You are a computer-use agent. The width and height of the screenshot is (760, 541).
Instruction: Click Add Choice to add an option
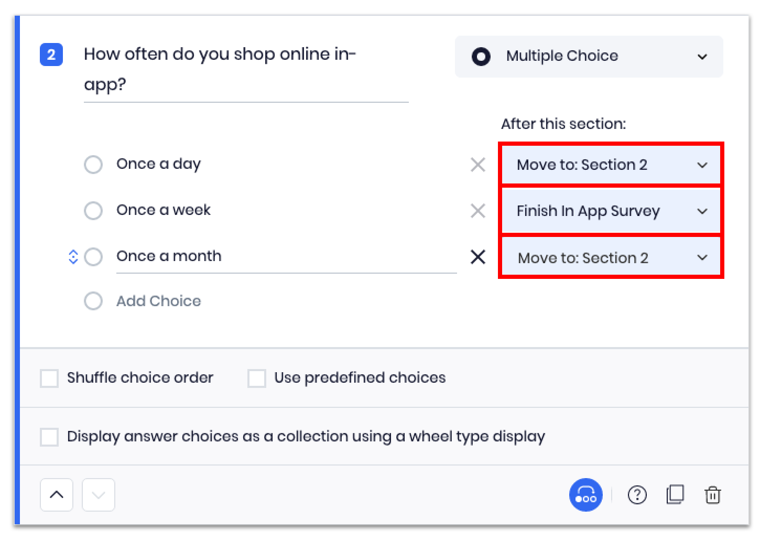pyautogui.click(x=158, y=301)
